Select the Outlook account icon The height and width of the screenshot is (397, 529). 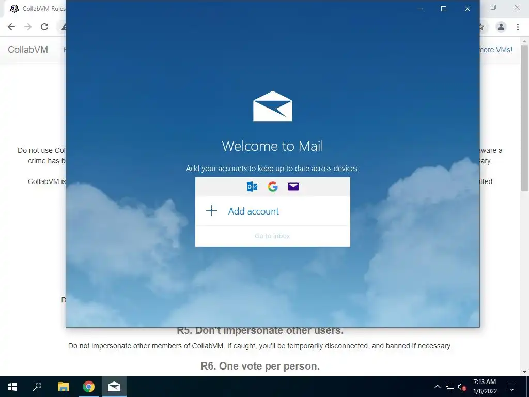(x=252, y=186)
